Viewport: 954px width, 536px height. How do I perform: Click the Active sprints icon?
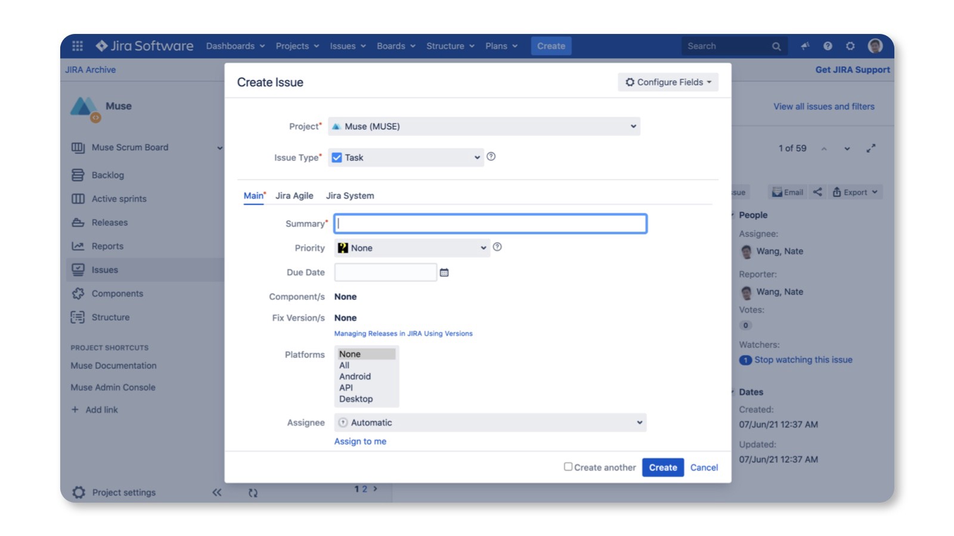[x=78, y=199]
